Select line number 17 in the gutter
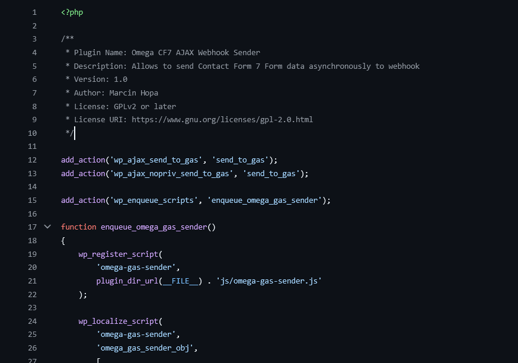Image resolution: width=518 pixels, height=363 pixels. pyautogui.click(x=32, y=227)
